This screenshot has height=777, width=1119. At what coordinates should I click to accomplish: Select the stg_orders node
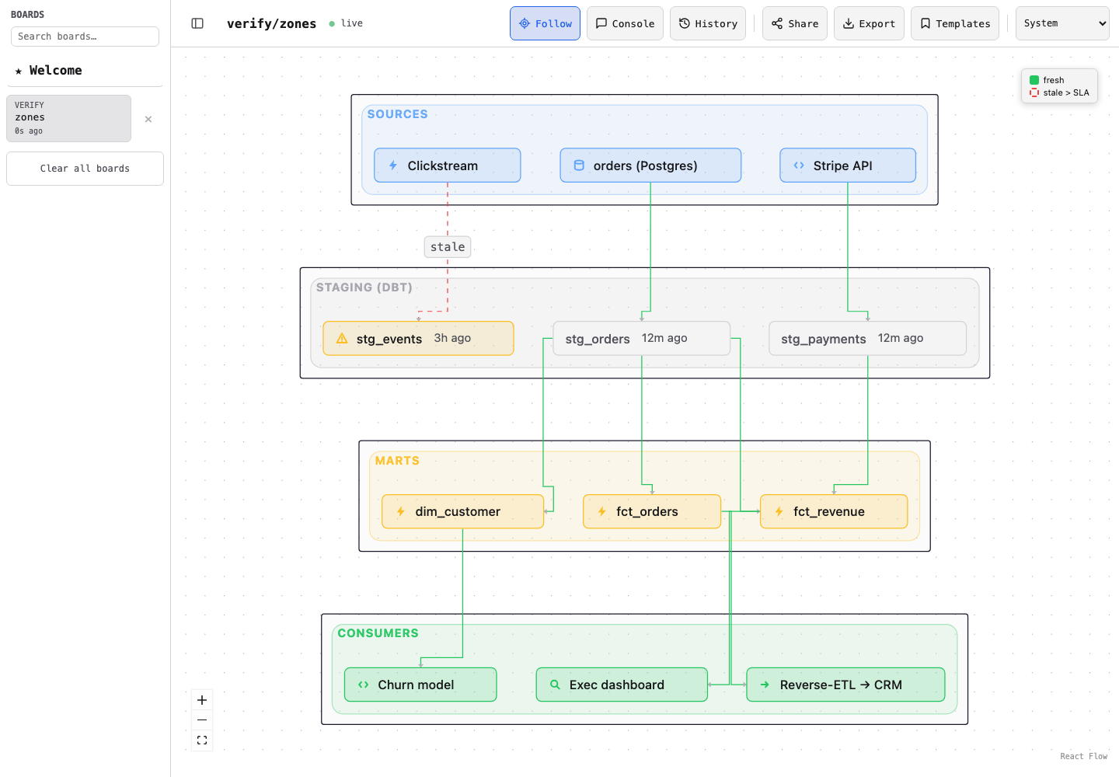642,339
